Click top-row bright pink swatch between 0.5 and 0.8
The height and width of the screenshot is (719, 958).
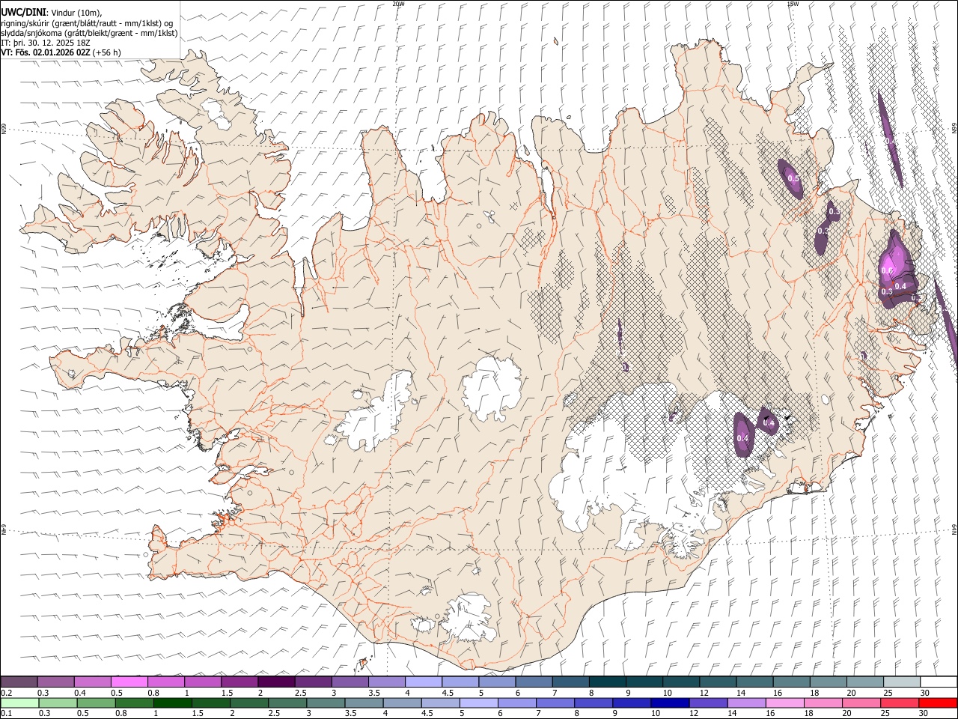pyautogui.click(x=129, y=682)
